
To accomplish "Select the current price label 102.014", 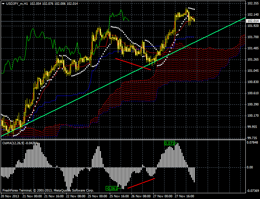I will click(x=252, y=21).
